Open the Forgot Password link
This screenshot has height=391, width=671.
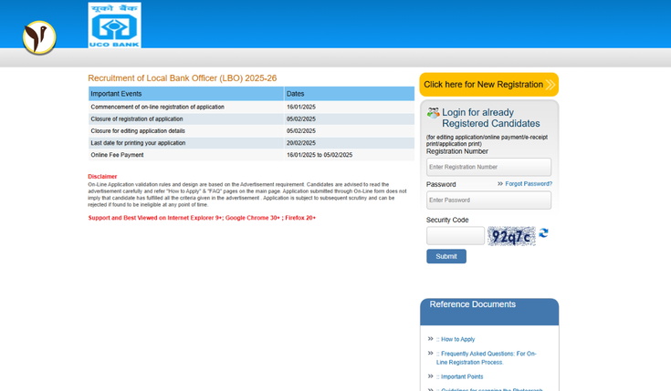tap(529, 184)
